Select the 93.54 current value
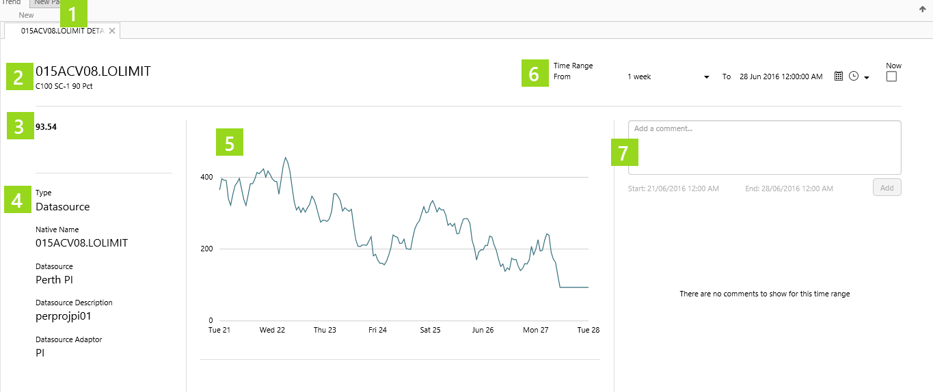Image resolution: width=933 pixels, height=392 pixels. [x=46, y=126]
